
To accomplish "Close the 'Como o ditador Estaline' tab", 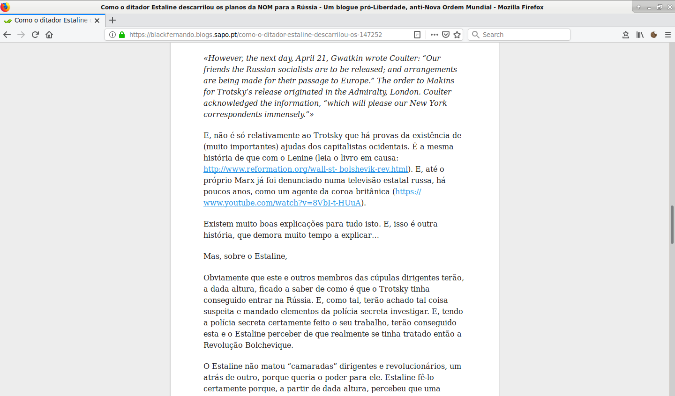I will click(x=97, y=21).
